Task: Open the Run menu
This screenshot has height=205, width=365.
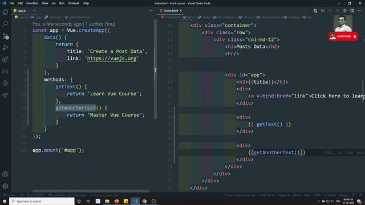Action: click(x=62, y=3)
